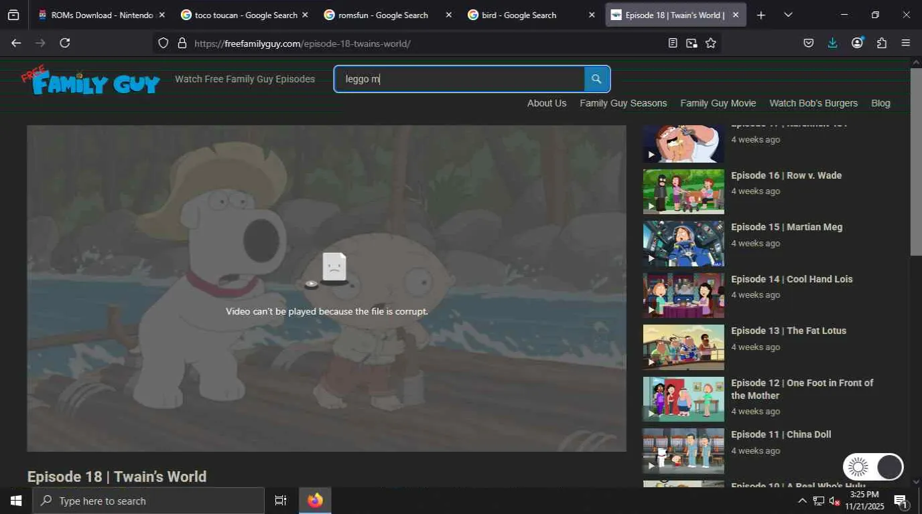Play the Martian Meg episode thumbnail

683,244
